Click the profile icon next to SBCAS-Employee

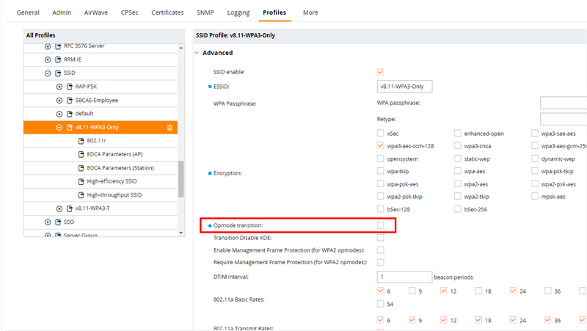point(70,101)
